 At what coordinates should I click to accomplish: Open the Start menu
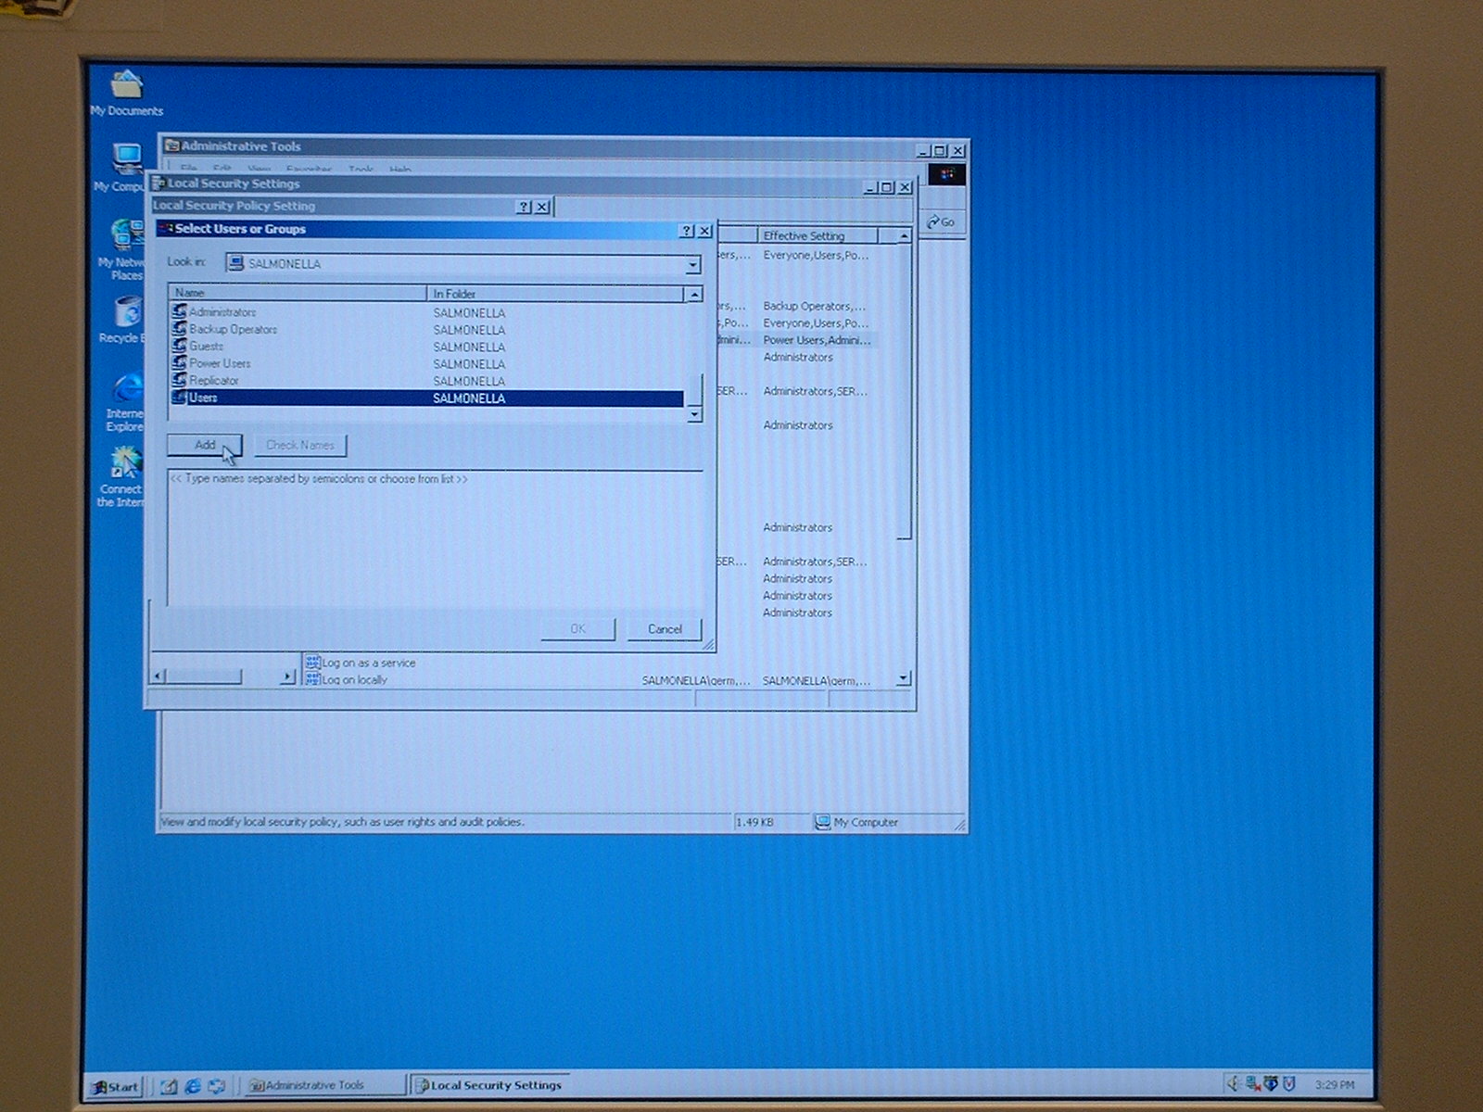[115, 1086]
